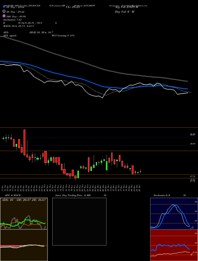Click the 'Intra Day Trading Price & MR' title

coord(73,195)
